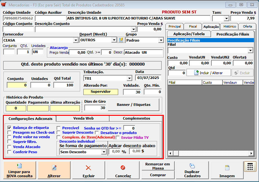The width and height of the screenshot is (259, 182).
Task: Open the Tributação T01 dropdown
Action: tap(129, 78)
